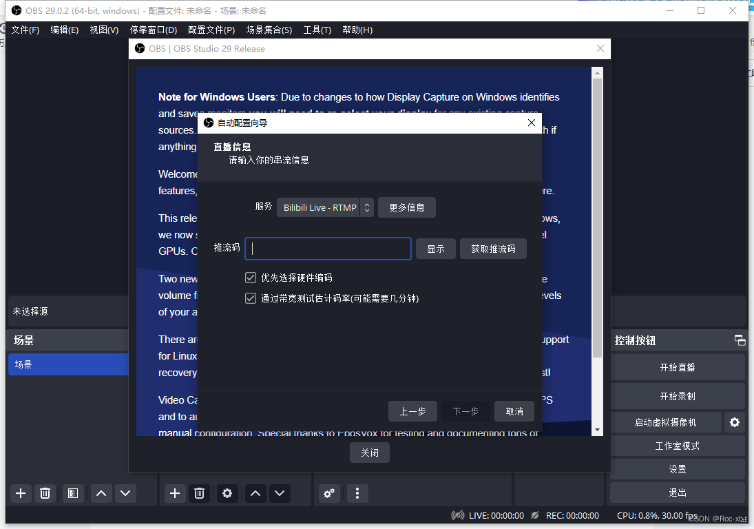
Task: Click 启动虚拟摄像机 button
Action: coord(666,422)
